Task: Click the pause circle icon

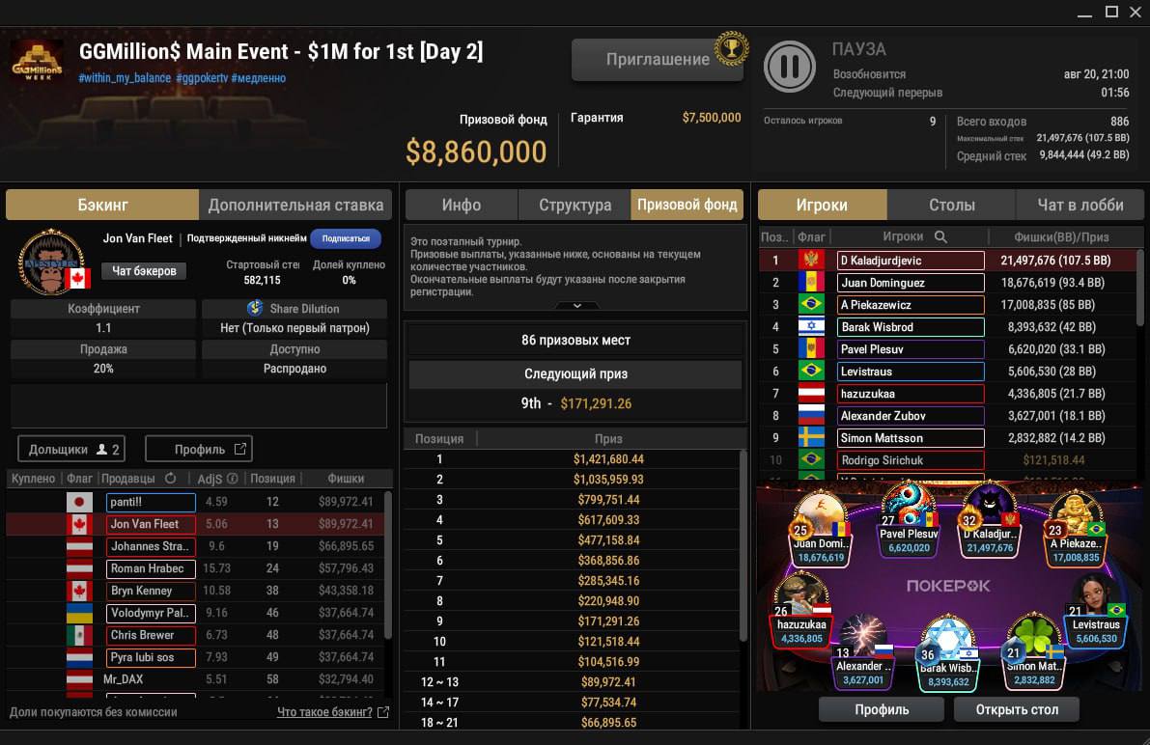Action: point(789,67)
